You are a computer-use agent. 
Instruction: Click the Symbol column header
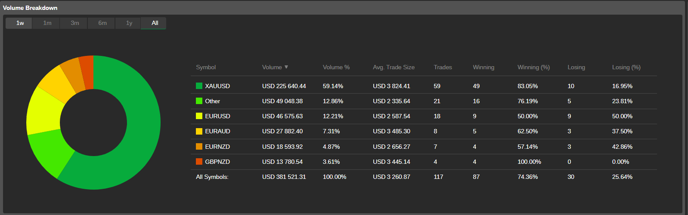(x=206, y=67)
